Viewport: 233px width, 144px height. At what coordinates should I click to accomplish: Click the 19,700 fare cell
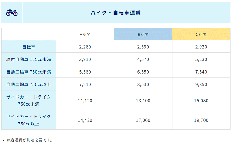tap(201, 120)
